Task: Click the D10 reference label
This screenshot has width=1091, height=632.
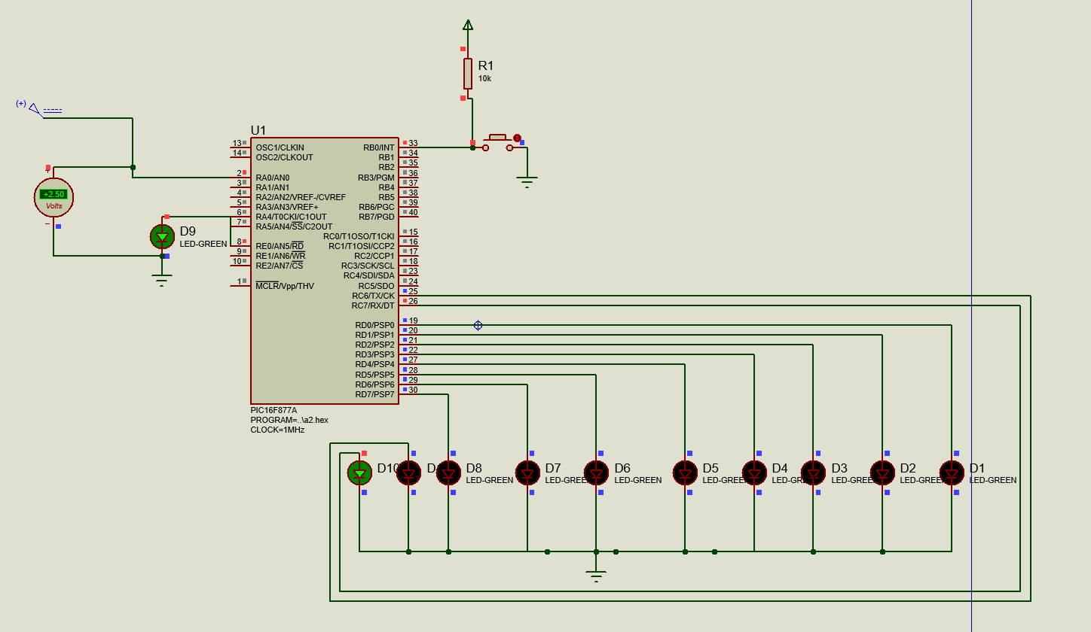Action: click(x=388, y=468)
